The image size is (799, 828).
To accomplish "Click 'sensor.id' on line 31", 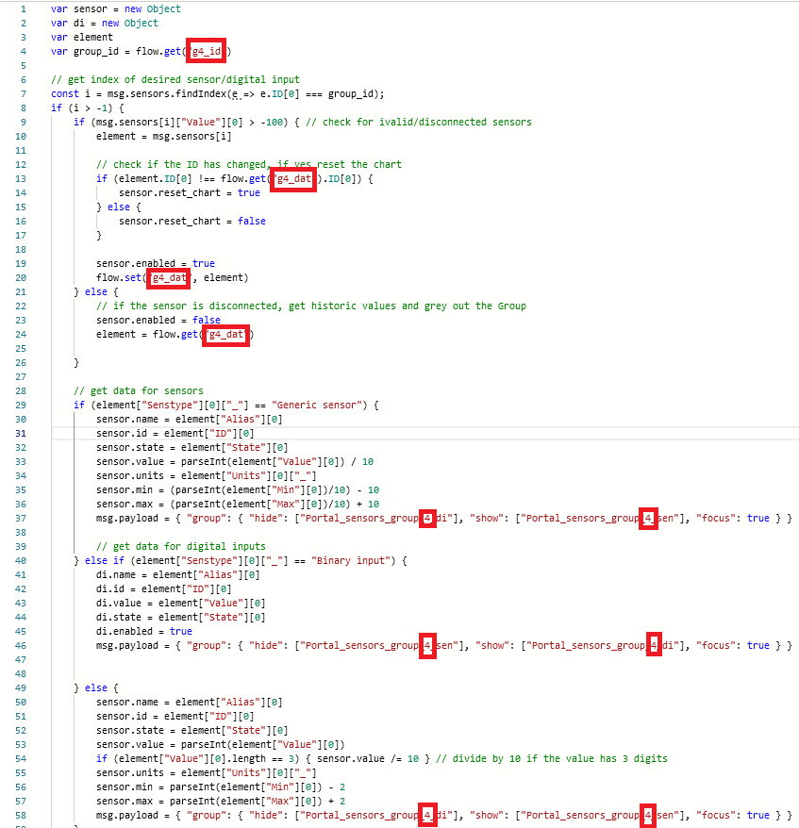I will (122, 433).
